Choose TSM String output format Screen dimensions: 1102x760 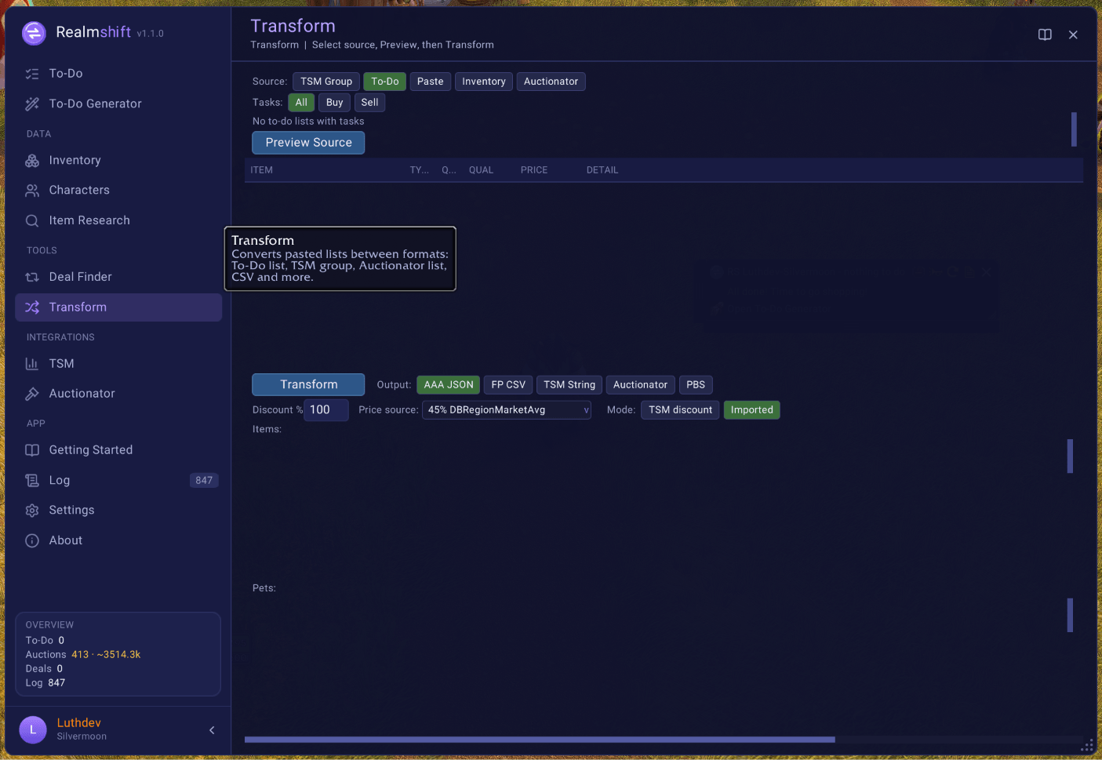pos(569,385)
